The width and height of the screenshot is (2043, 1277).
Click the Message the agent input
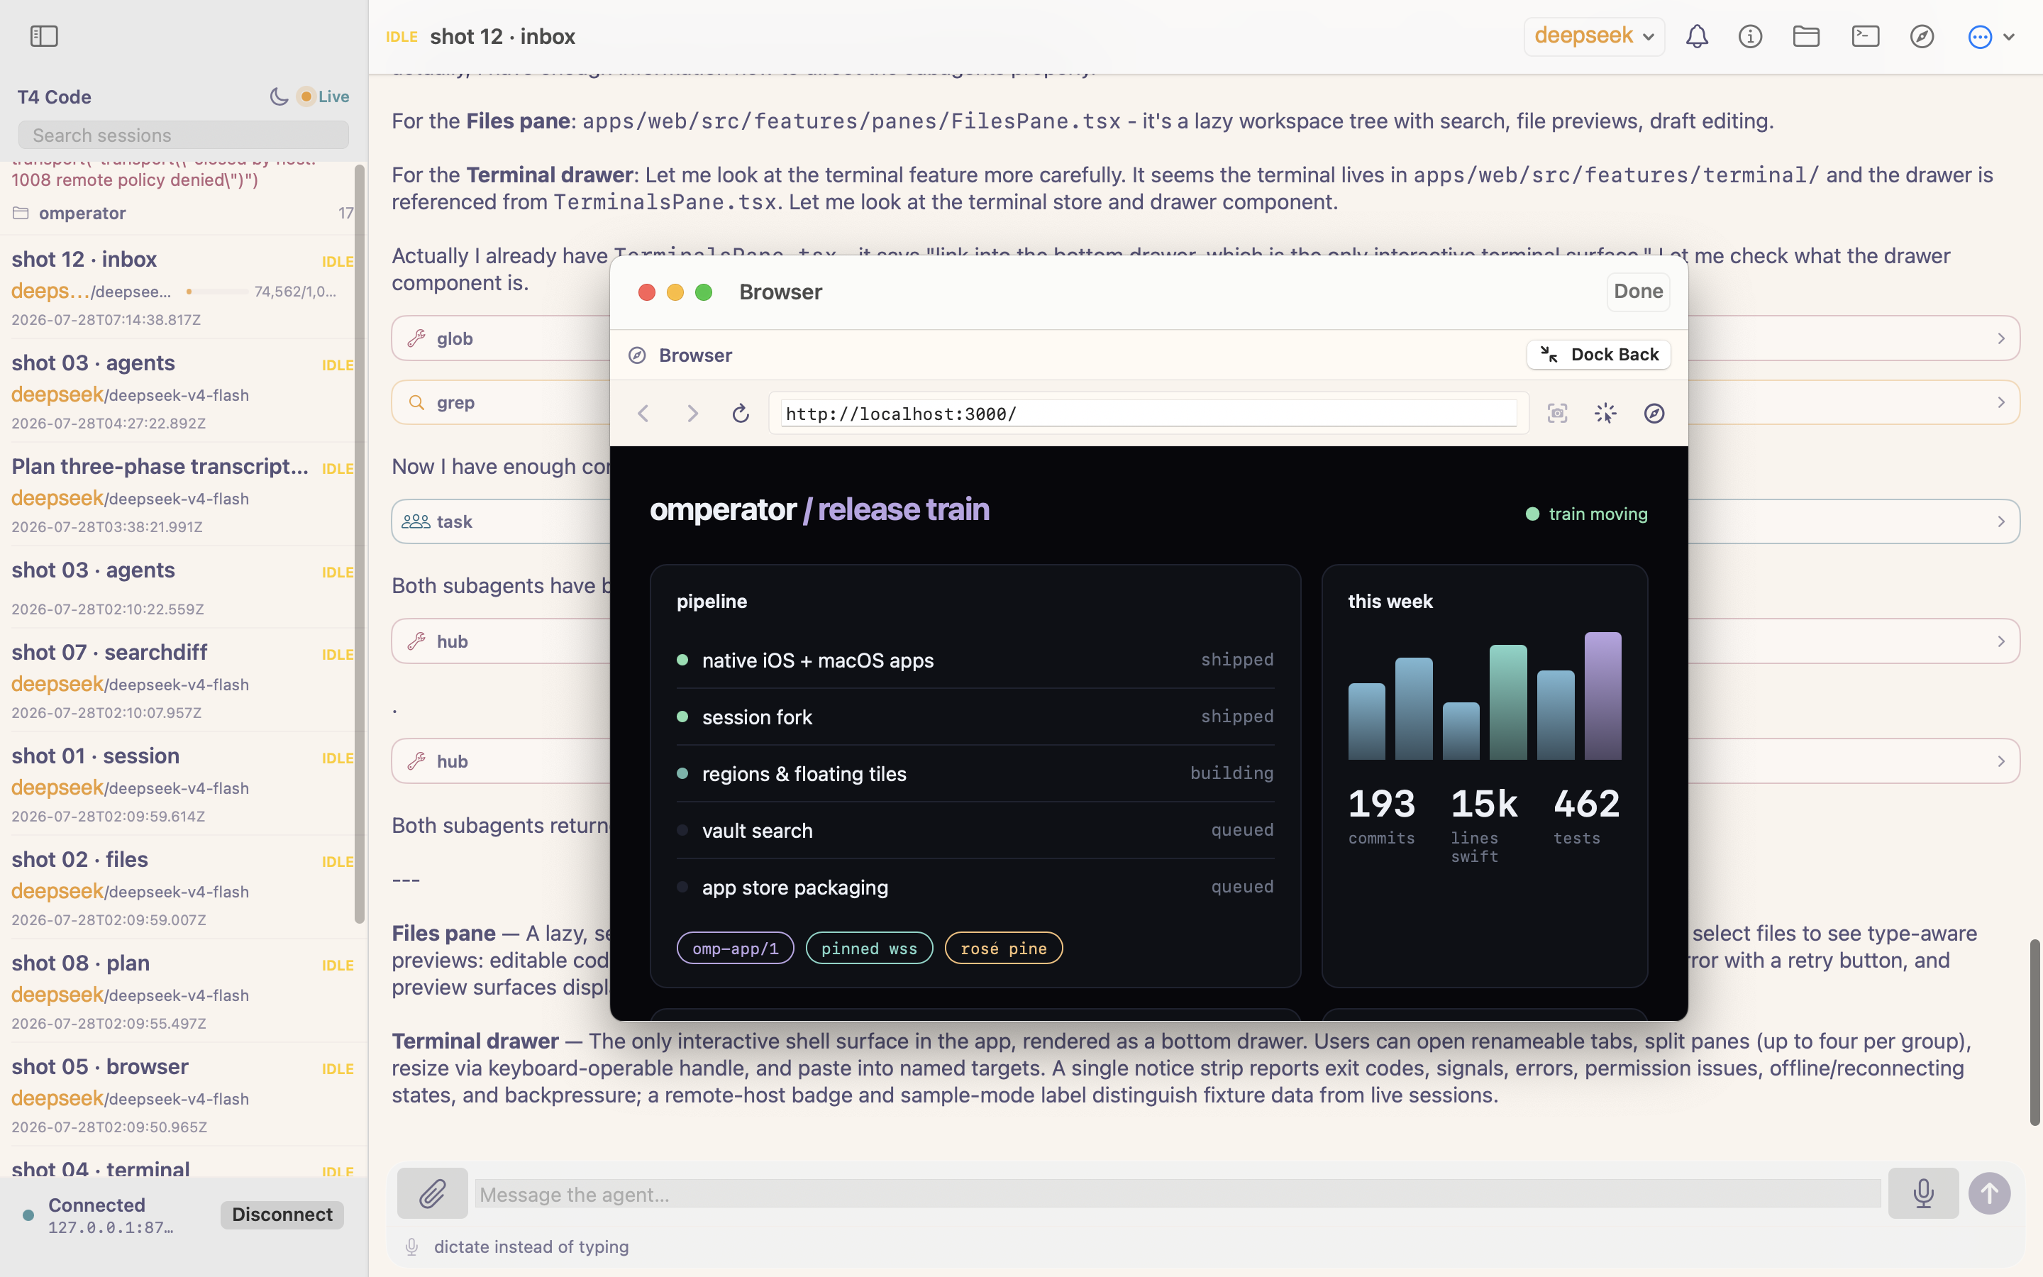(x=1178, y=1194)
